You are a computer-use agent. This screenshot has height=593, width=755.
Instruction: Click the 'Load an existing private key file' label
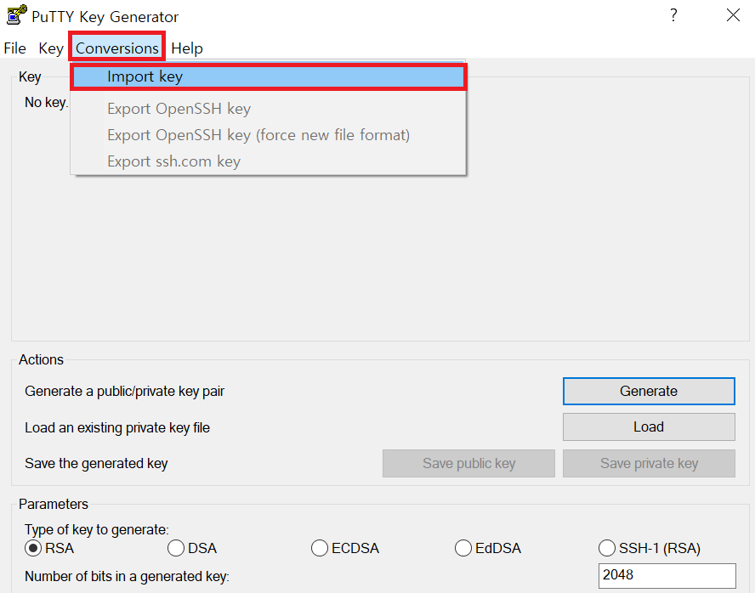117,427
